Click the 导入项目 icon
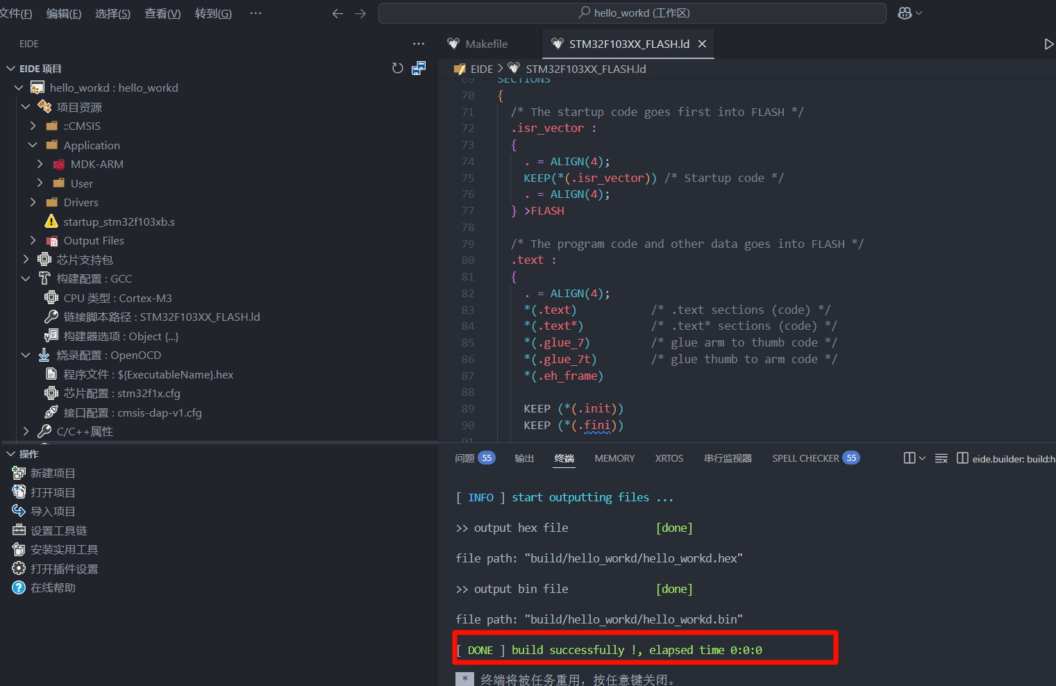This screenshot has width=1056, height=686. (x=19, y=511)
